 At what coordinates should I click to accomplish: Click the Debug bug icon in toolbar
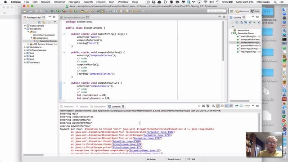[52, 11]
